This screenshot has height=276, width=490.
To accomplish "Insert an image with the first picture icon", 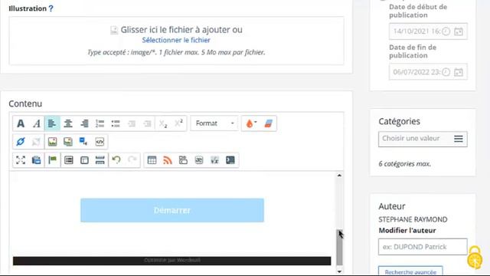I will 53,141.
